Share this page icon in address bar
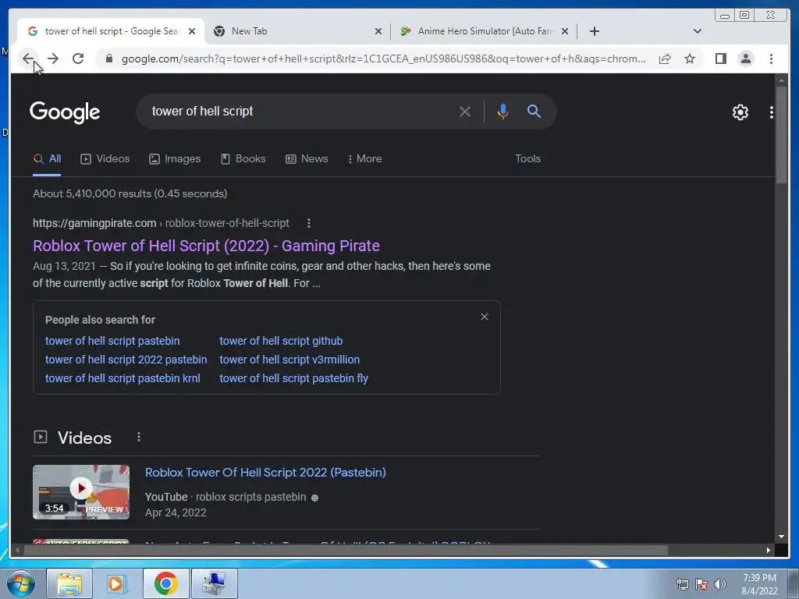Image resolution: width=799 pixels, height=599 pixels. pyautogui.click(x=665, y=58)
